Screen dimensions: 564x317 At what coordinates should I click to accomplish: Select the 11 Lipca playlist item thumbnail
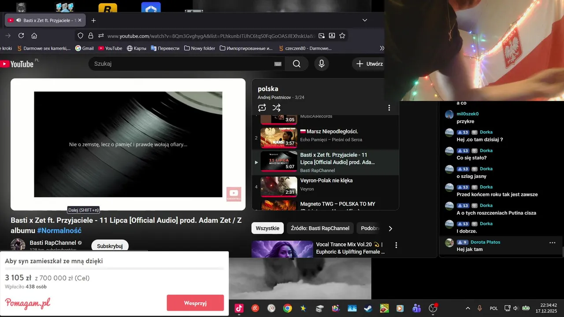coord(278,161)
